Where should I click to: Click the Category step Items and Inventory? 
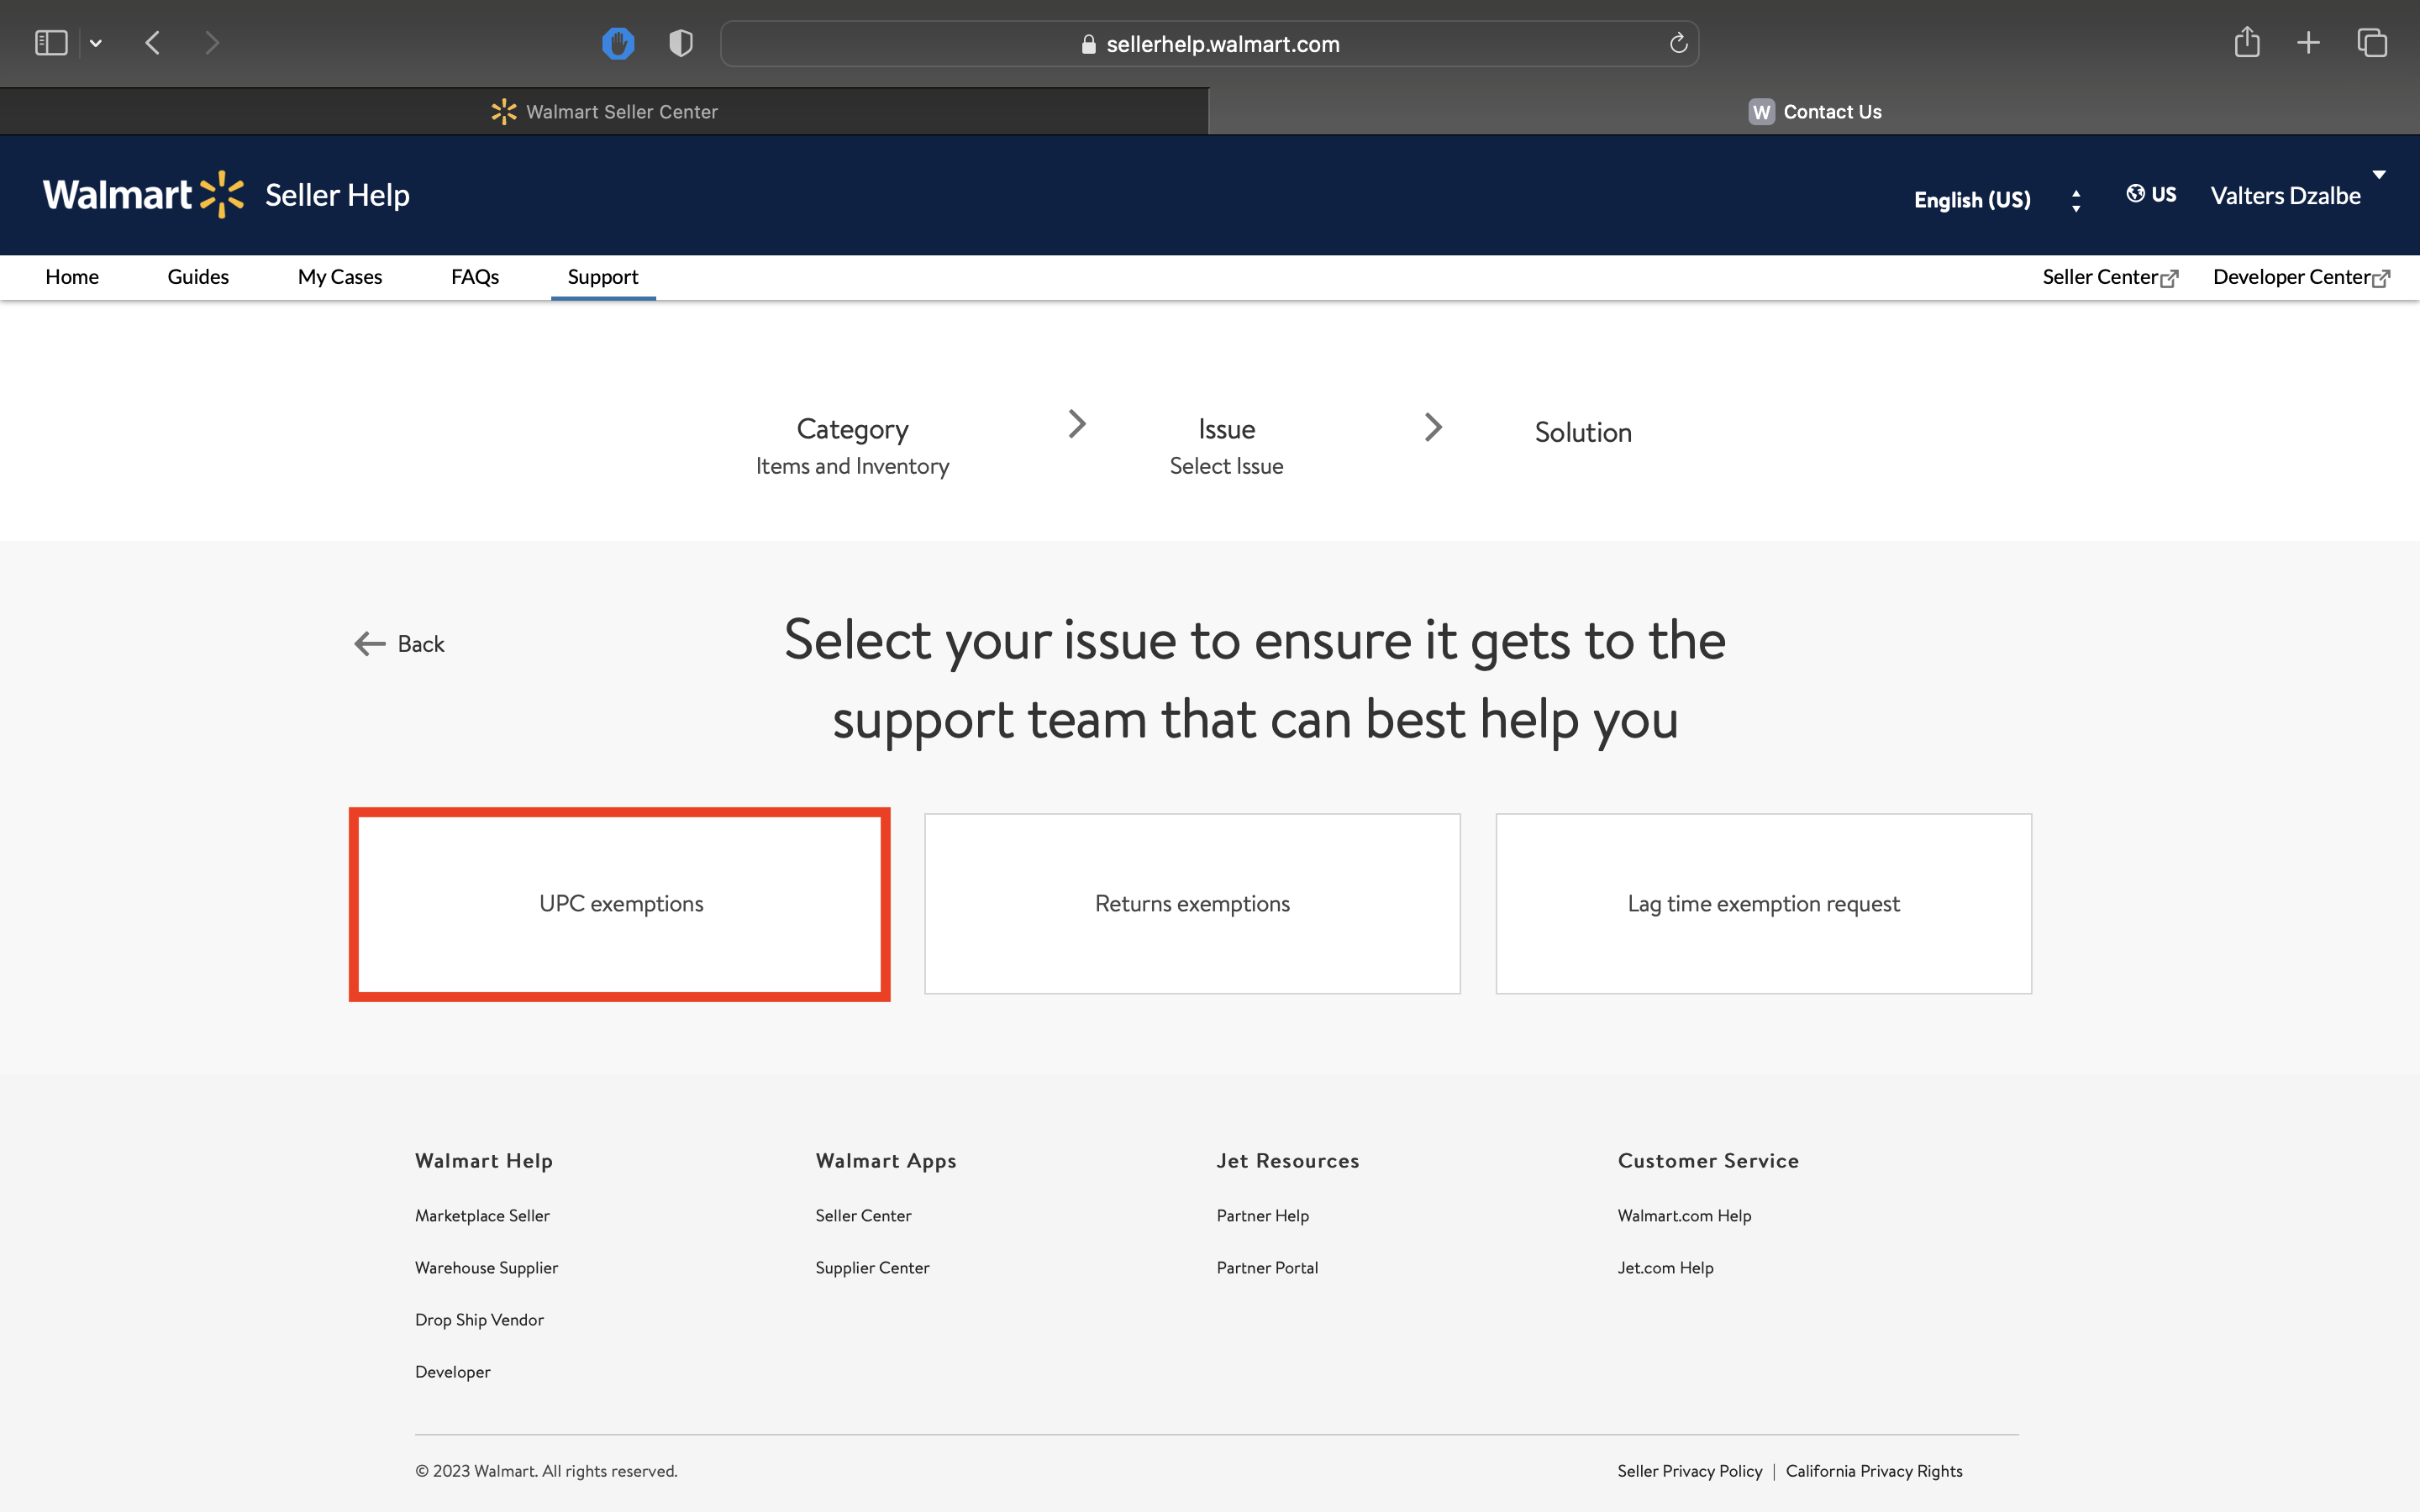click(x=852, y=446)
